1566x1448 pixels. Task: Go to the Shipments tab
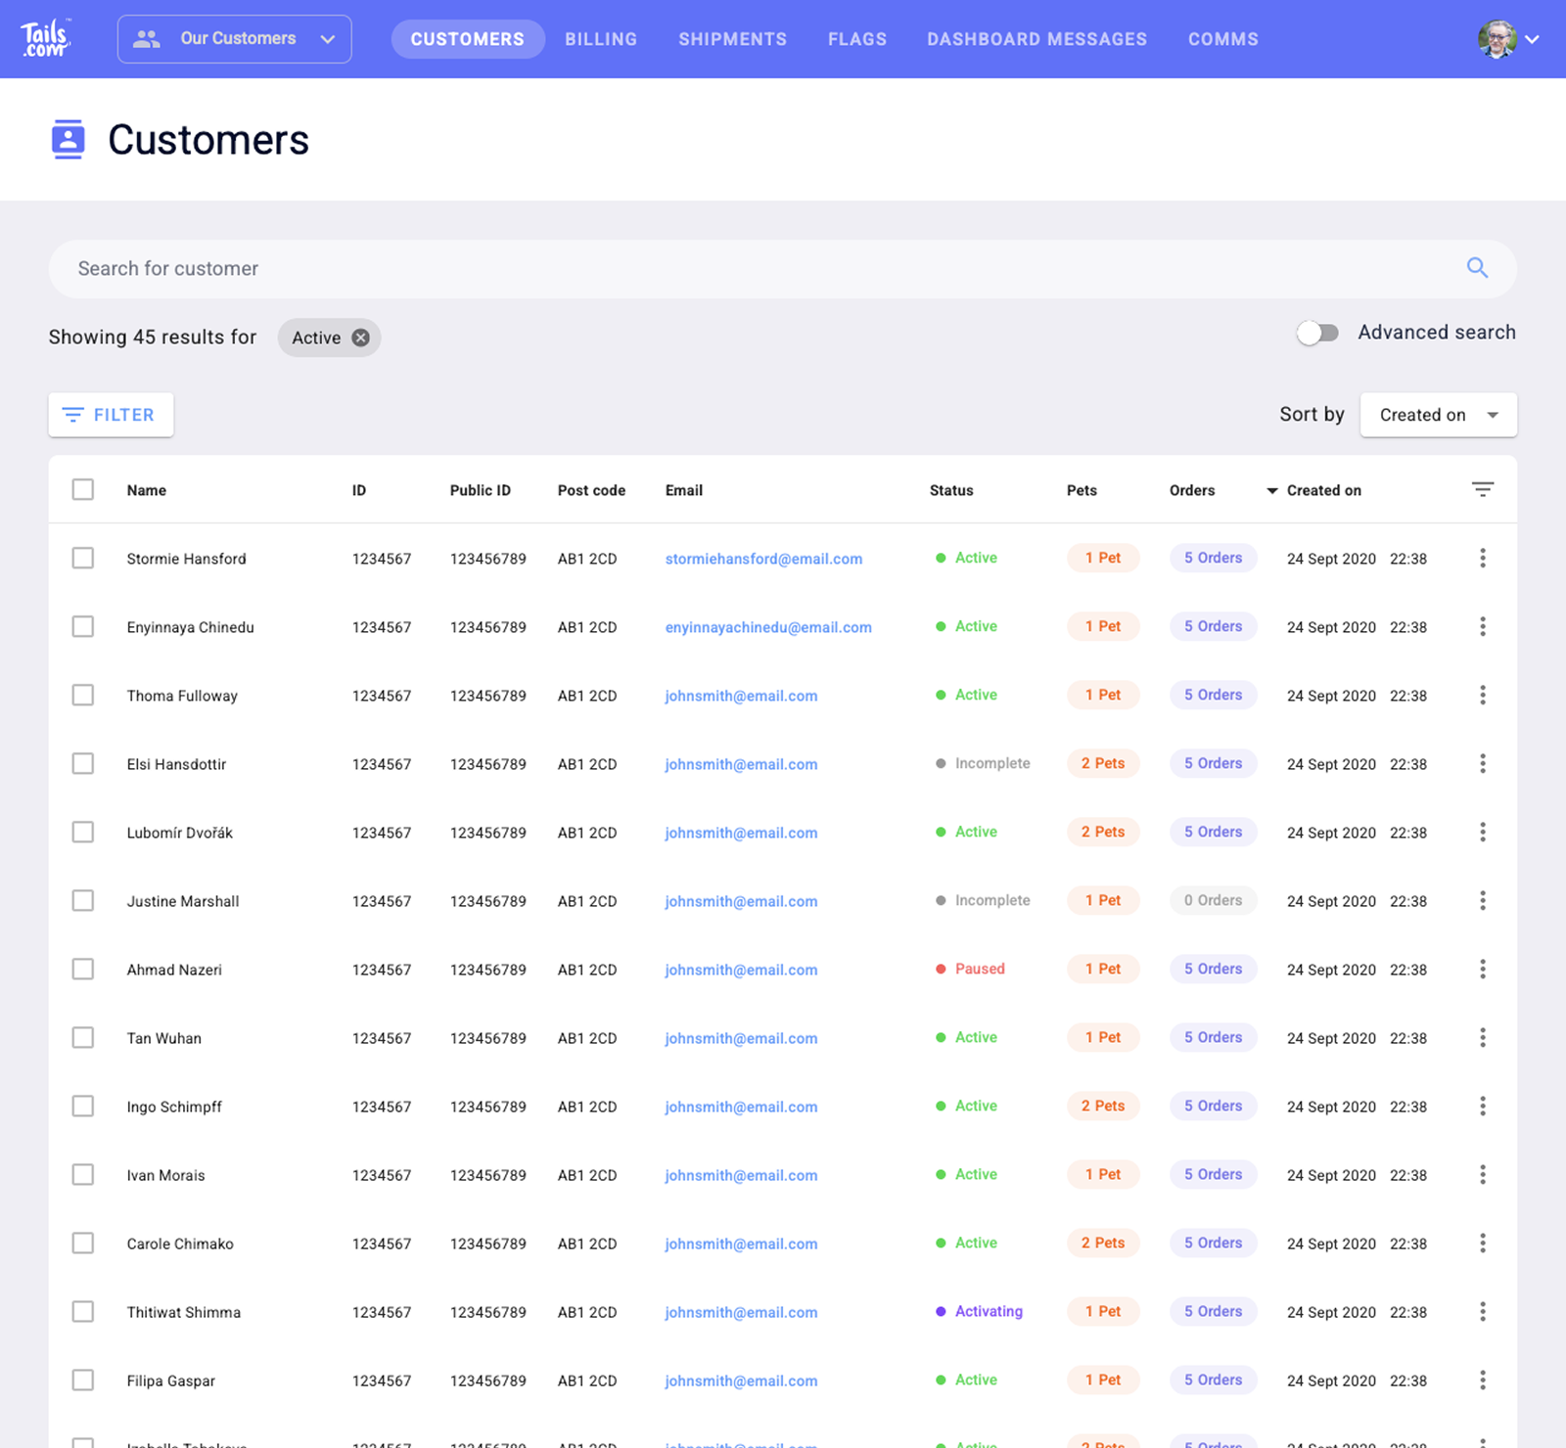click(x=732, y=39)
